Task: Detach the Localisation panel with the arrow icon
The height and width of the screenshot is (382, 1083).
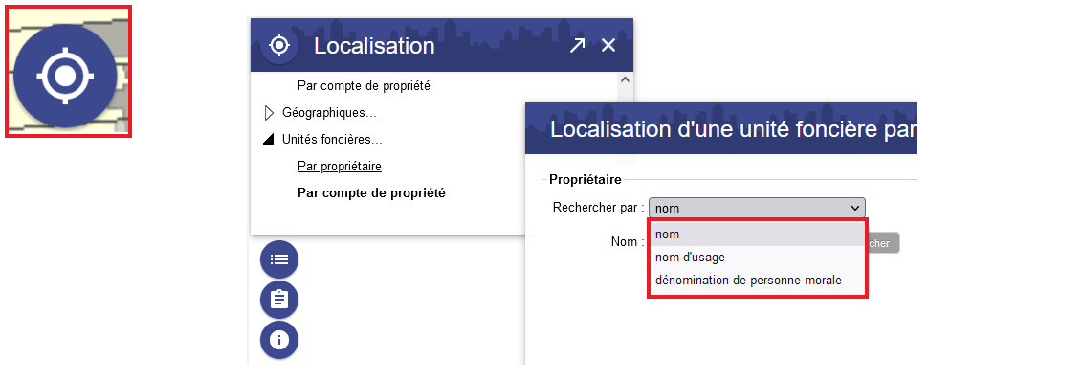Action: click(577, 46)
